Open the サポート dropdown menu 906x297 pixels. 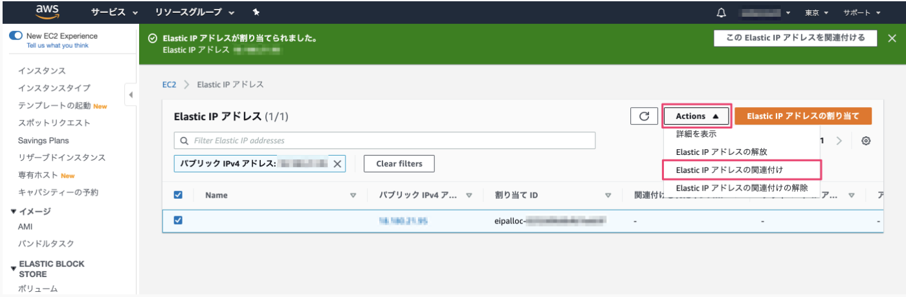[861, 12]
